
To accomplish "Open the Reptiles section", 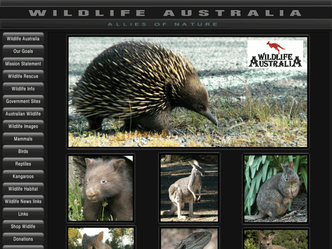I will tap(23, 164).
